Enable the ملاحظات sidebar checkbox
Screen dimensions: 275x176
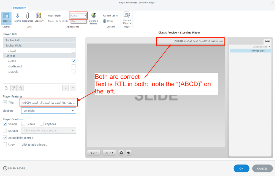click(74, 72)
